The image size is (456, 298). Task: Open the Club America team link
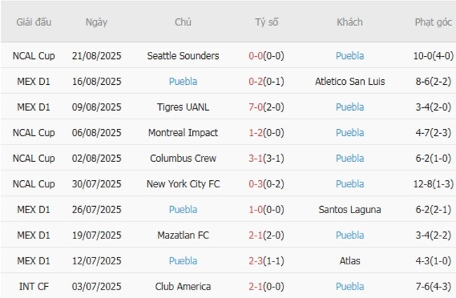(183, 286)
